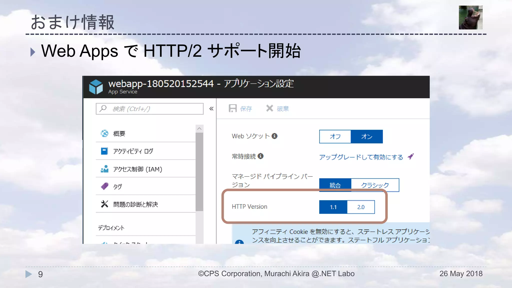Click アップグレードして有効にする link
Screen dimensions: 512x288
[x=361, y=157]
